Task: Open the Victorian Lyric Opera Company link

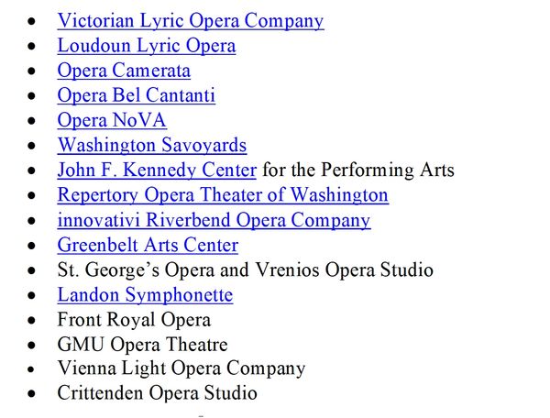Action: tap(191, 21)
